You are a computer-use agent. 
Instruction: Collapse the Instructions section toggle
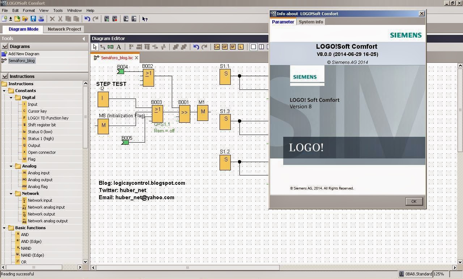pyautogui.click(x=5, y=76)
